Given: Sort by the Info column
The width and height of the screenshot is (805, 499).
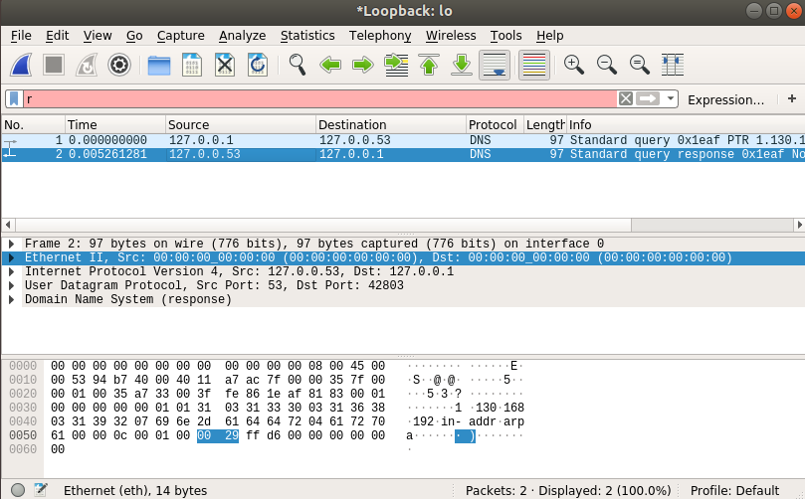Looking at the screenshot, I should [x=686, y=124].
